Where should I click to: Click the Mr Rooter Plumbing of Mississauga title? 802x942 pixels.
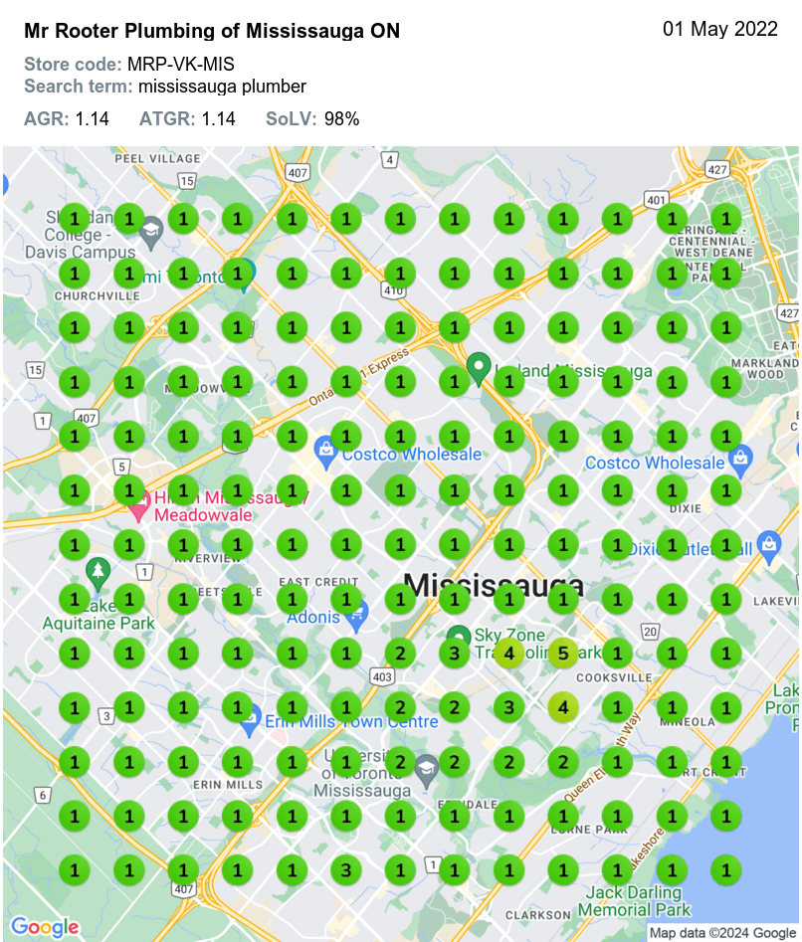[x=212, y=31]
